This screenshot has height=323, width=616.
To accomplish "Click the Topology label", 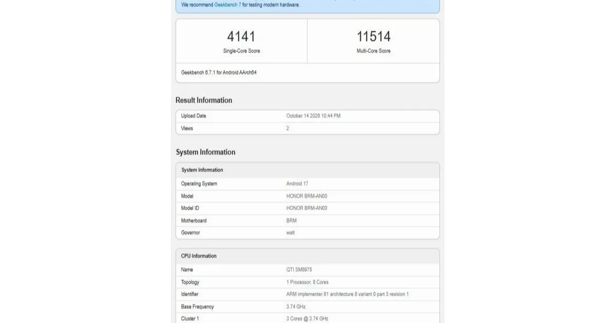I will tap(190, 282).
